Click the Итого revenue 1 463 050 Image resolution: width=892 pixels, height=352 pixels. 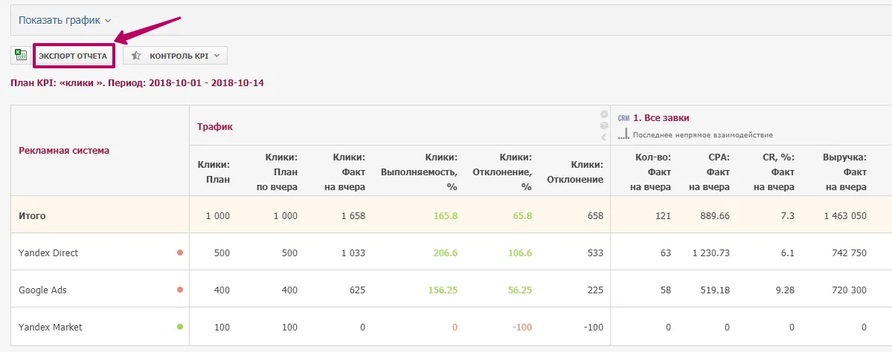(x=844, y=216)
